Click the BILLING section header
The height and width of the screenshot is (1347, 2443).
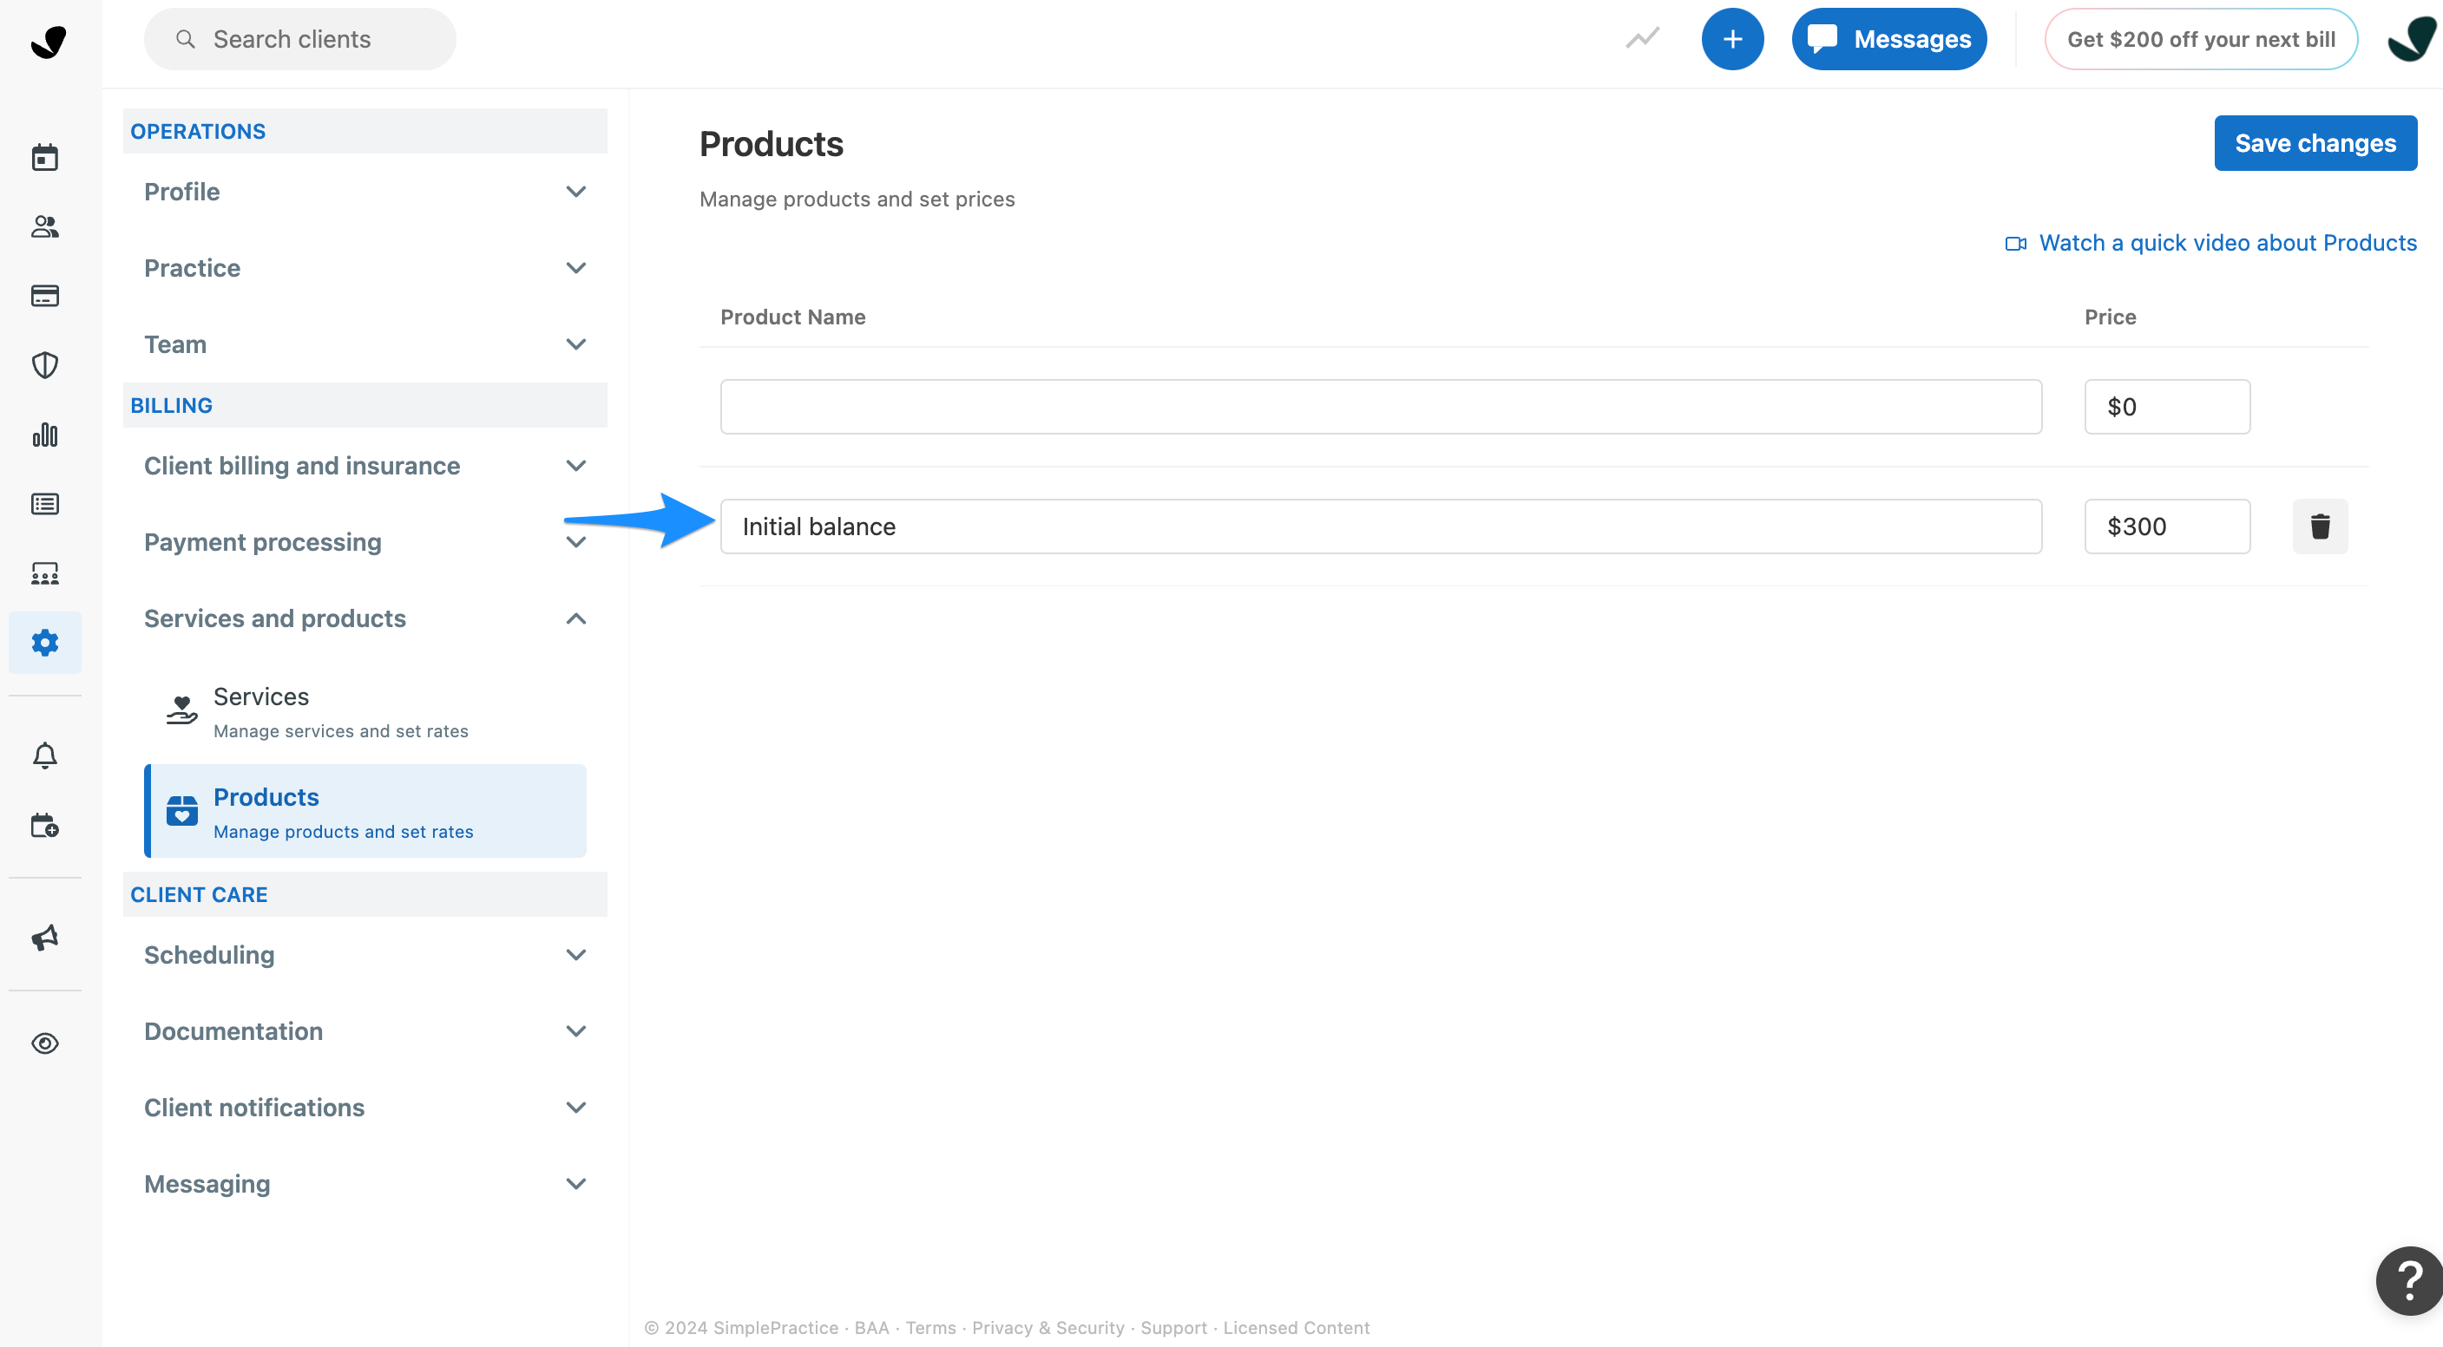pyautogui.click(x=365, y=405)
